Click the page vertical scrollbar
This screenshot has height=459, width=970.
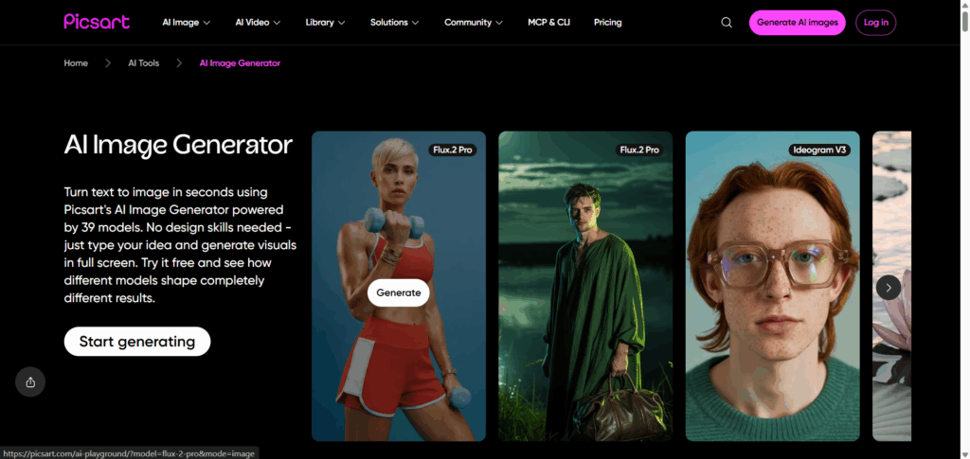pos(964,229)
